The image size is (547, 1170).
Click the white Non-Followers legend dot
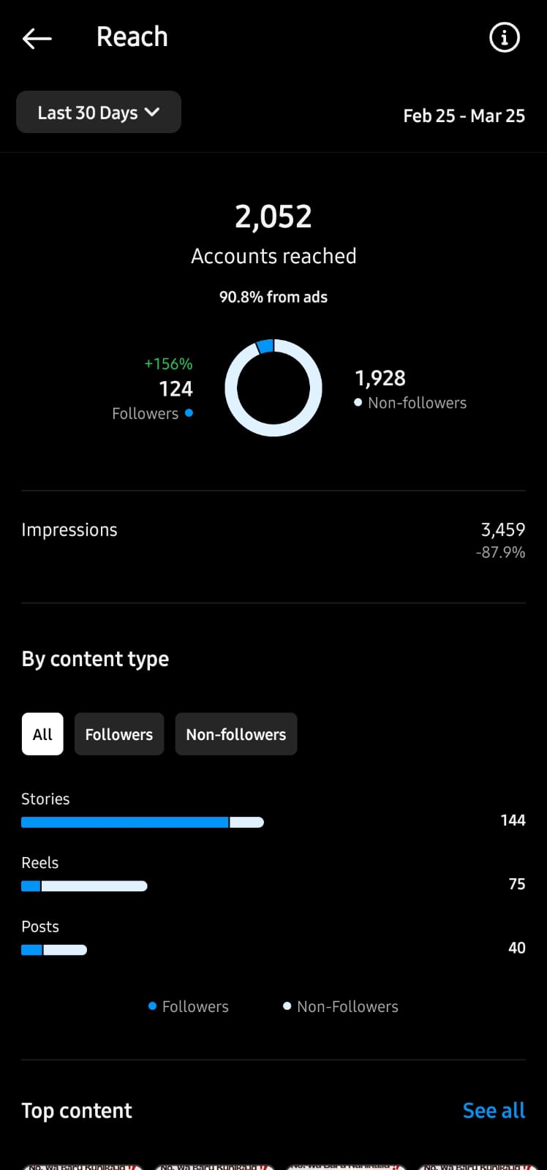coord(287,1006)
